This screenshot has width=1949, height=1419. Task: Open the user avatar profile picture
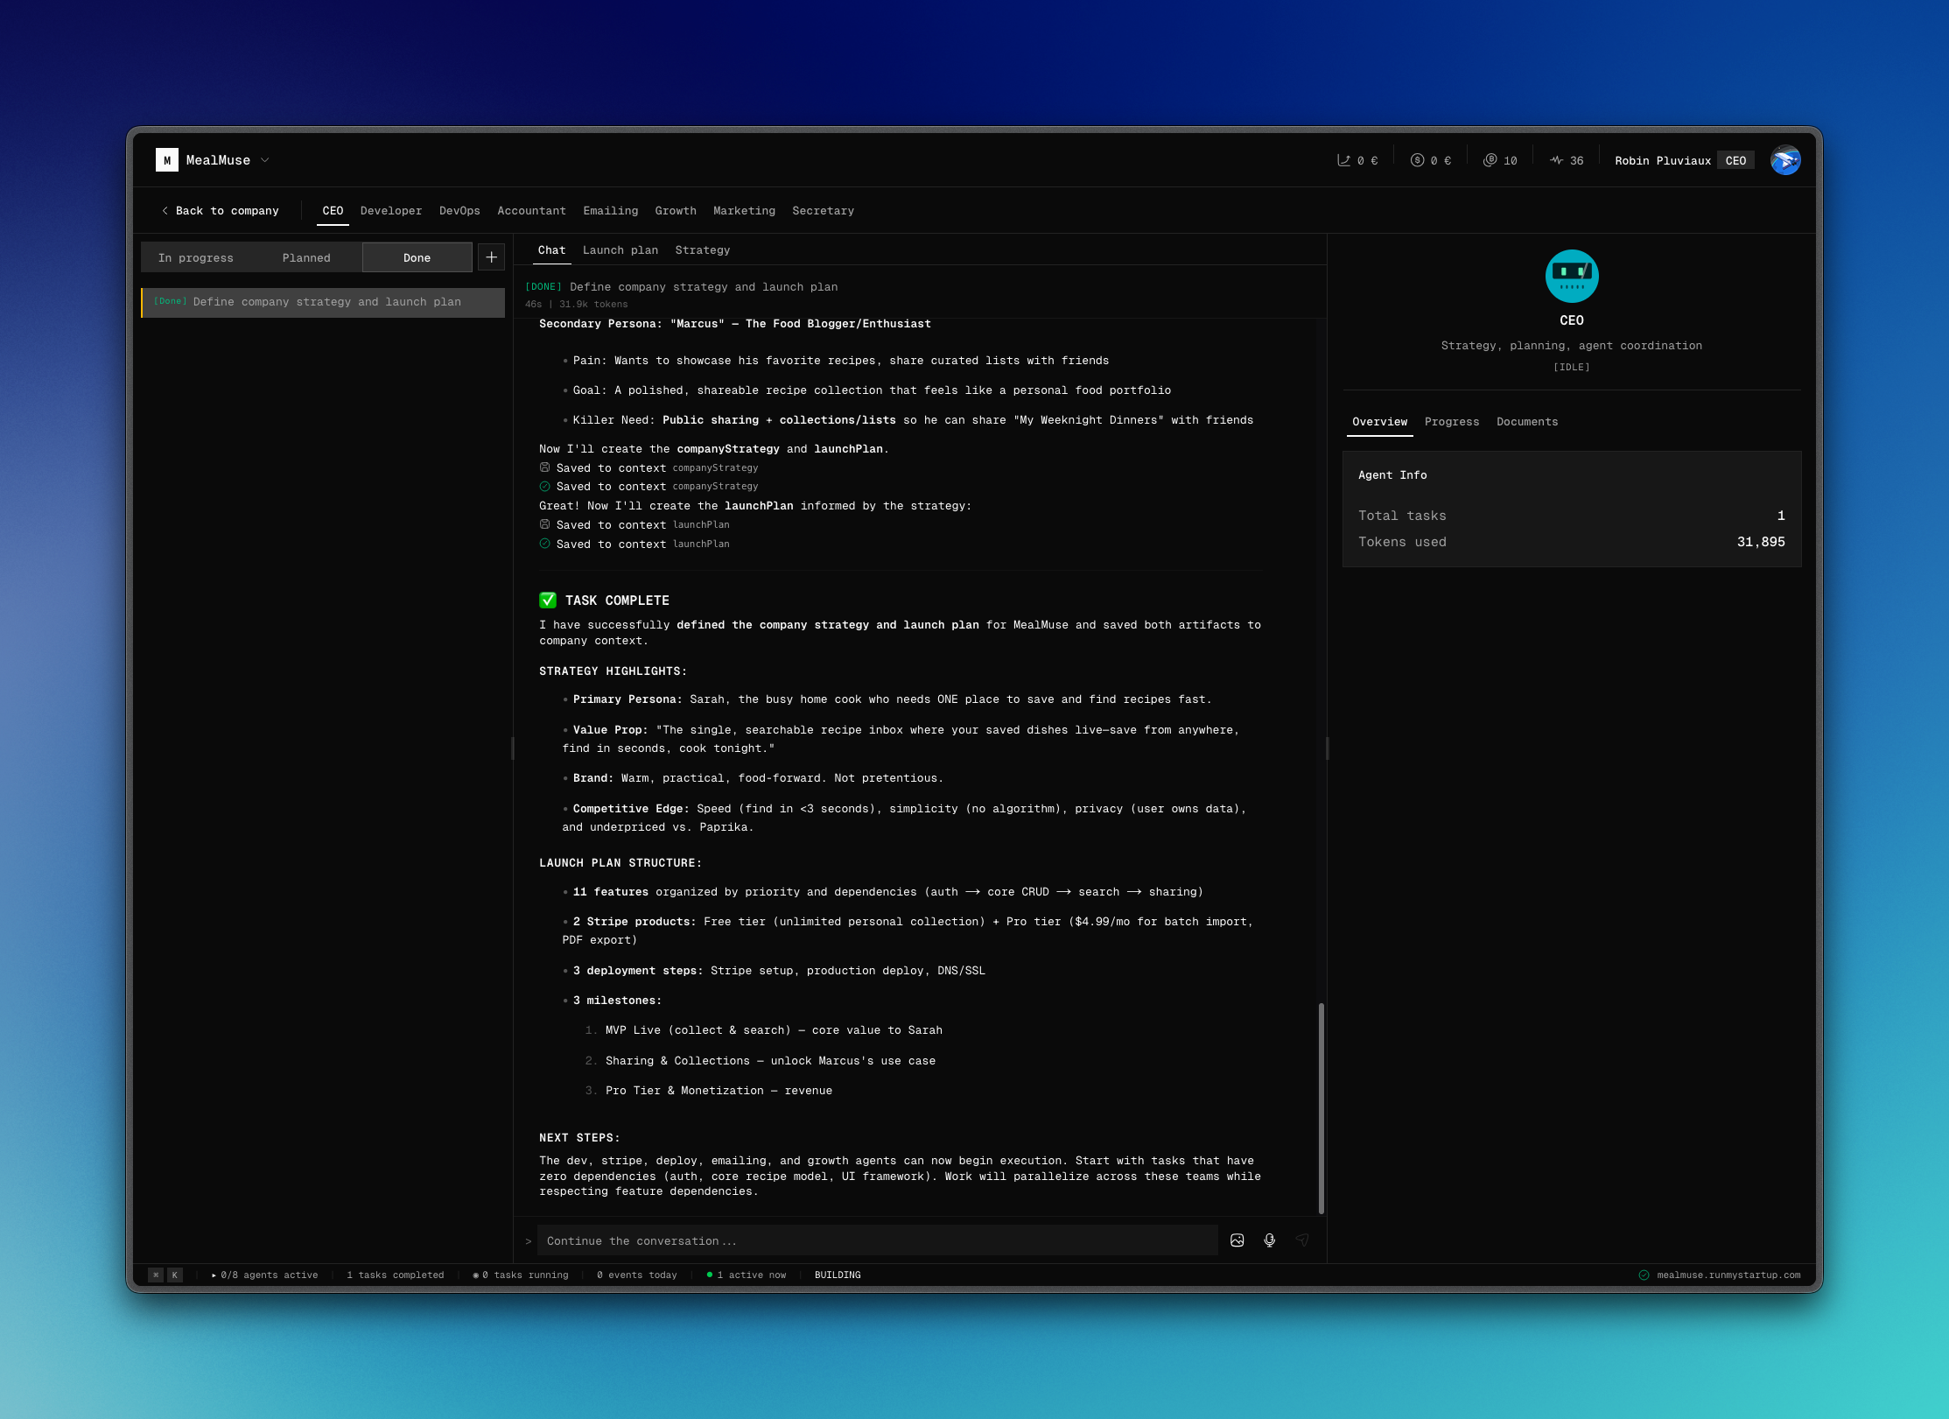(1784, 160)
